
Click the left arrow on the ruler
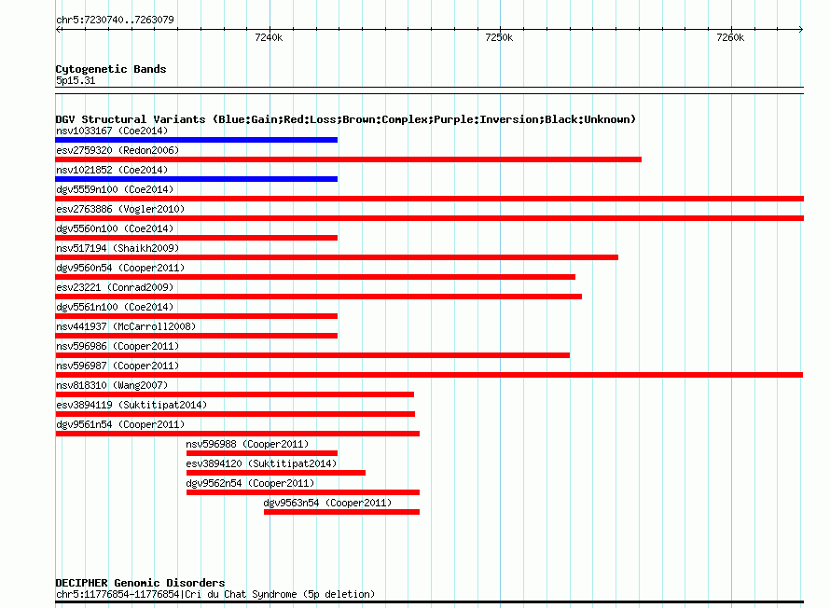click(x=58, y=30)
